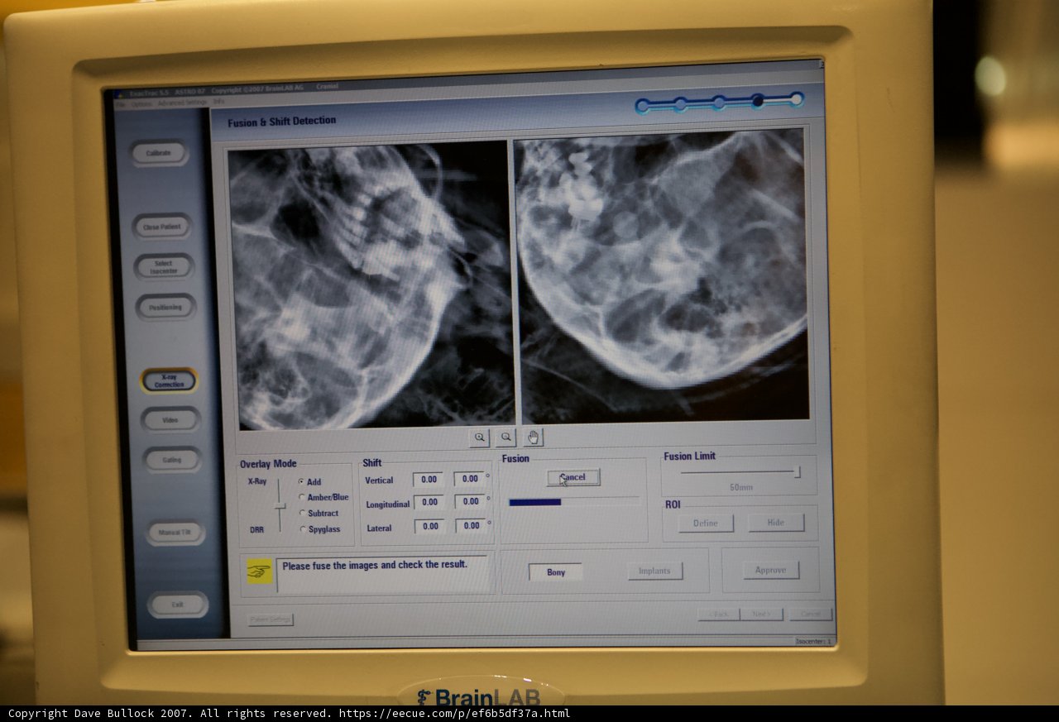Click the Close Patient sidebar button
Image resolution: width=1059 pixels, height=722 pixels.
pos(162,227)
